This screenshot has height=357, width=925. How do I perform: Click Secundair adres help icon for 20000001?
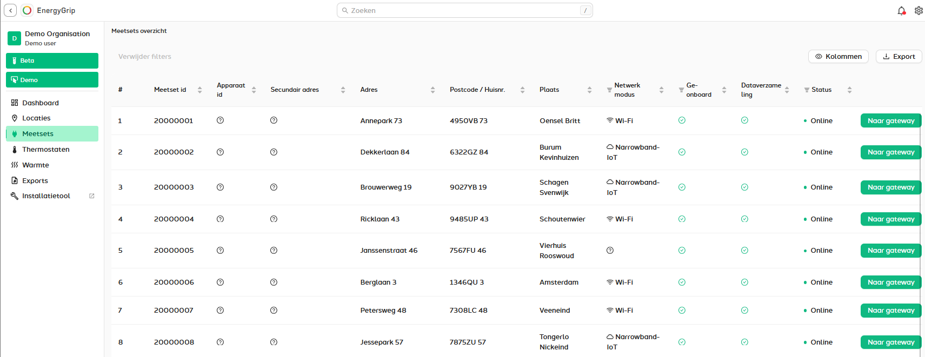coord(274,120)
